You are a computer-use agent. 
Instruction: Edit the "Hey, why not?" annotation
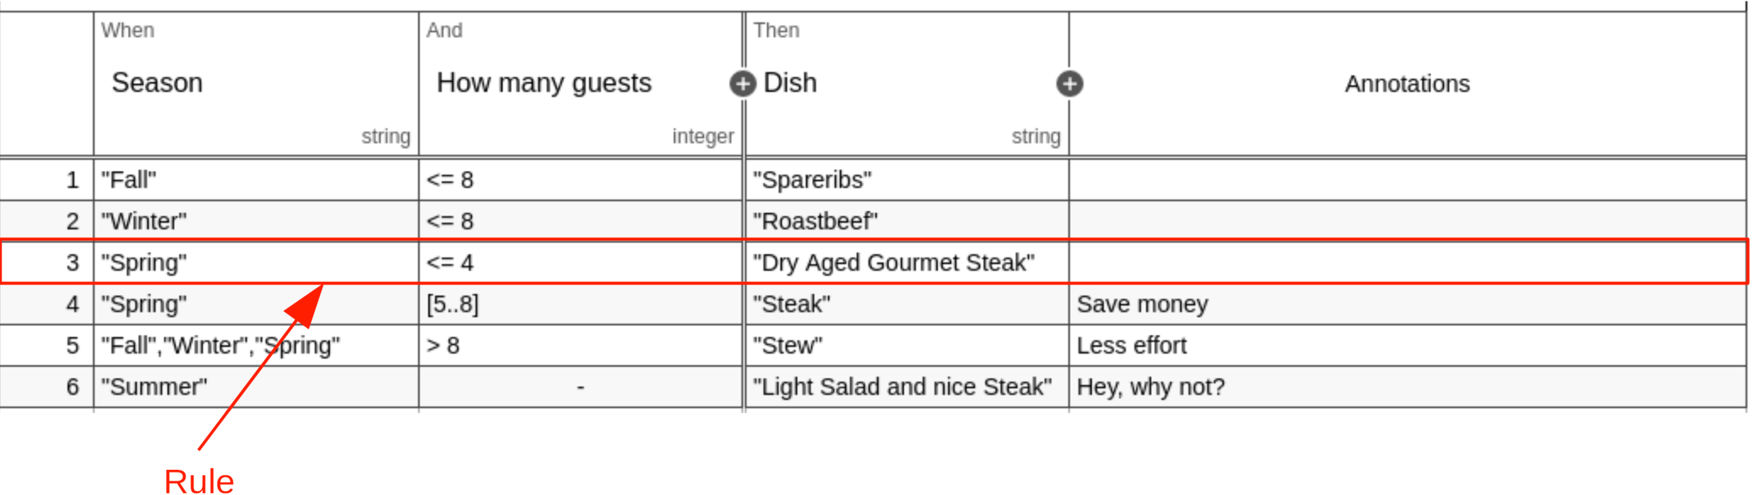click(1150, 387)
